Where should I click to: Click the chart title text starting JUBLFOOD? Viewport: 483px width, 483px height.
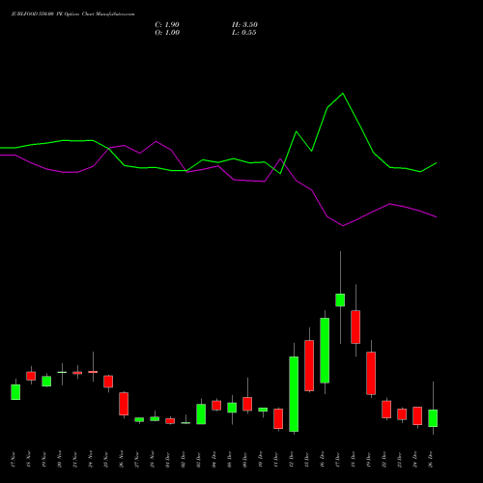[73, 14]
